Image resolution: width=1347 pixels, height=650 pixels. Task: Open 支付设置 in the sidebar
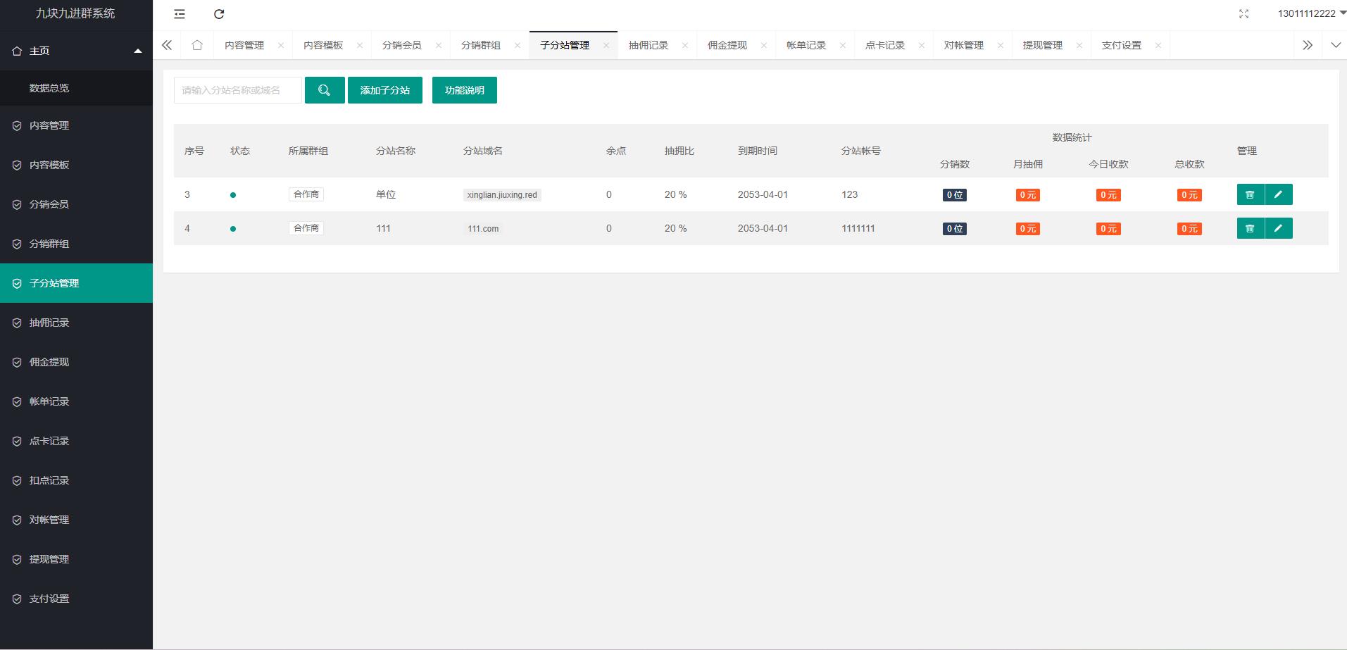coord(49,599)
